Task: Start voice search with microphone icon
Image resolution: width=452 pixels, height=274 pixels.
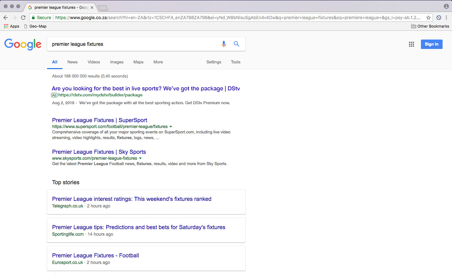Action: [x=224, y=44]
